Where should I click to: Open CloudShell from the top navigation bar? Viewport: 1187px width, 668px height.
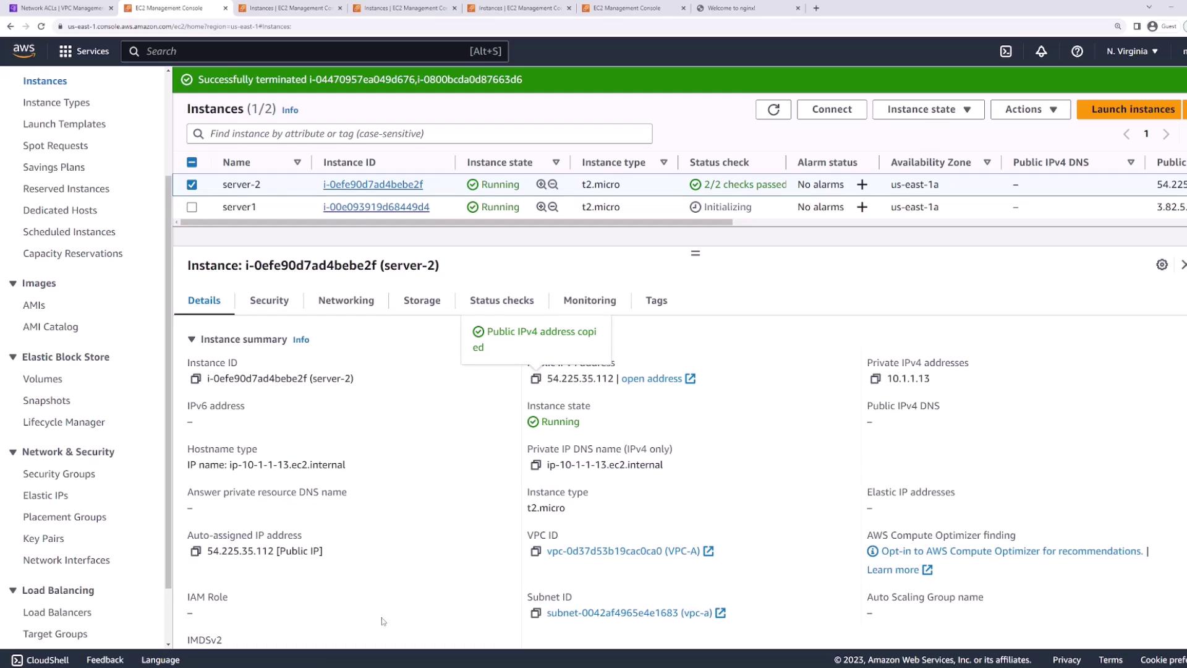(1006, 51)
